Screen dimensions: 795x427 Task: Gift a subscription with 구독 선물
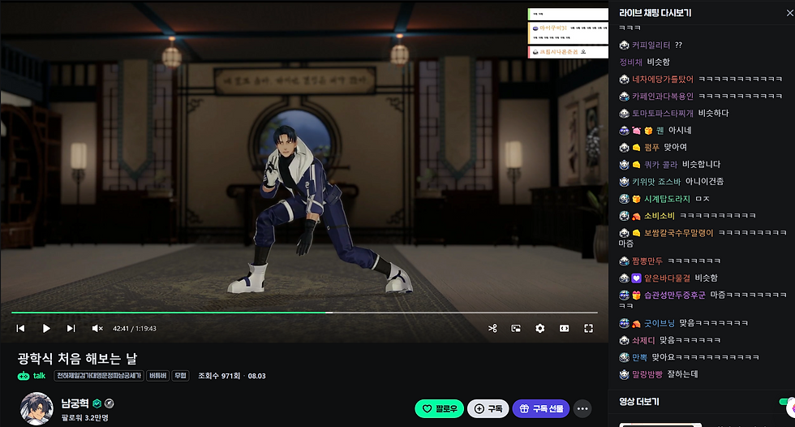[541, 409]
